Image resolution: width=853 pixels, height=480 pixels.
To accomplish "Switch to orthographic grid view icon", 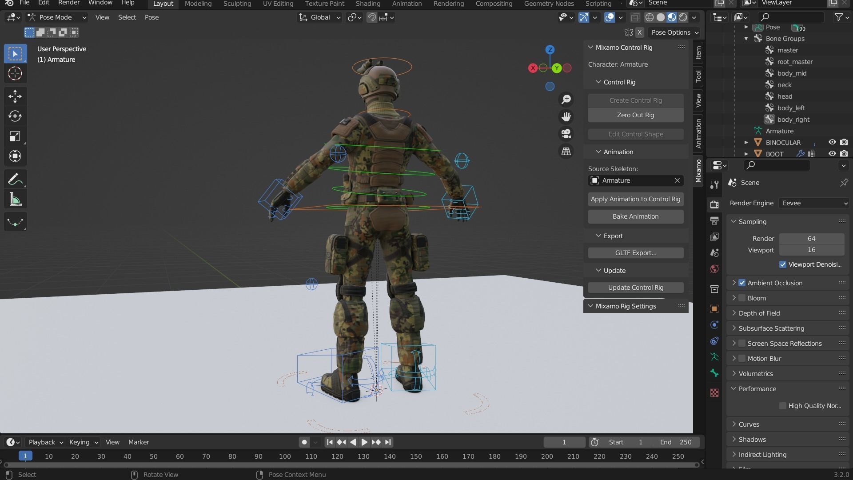I will pyautogui.click(x=566, y=152).
